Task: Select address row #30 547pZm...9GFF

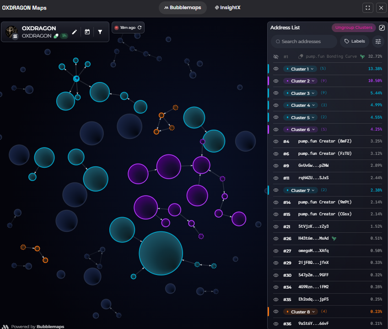Action: (x=328, y=275)
